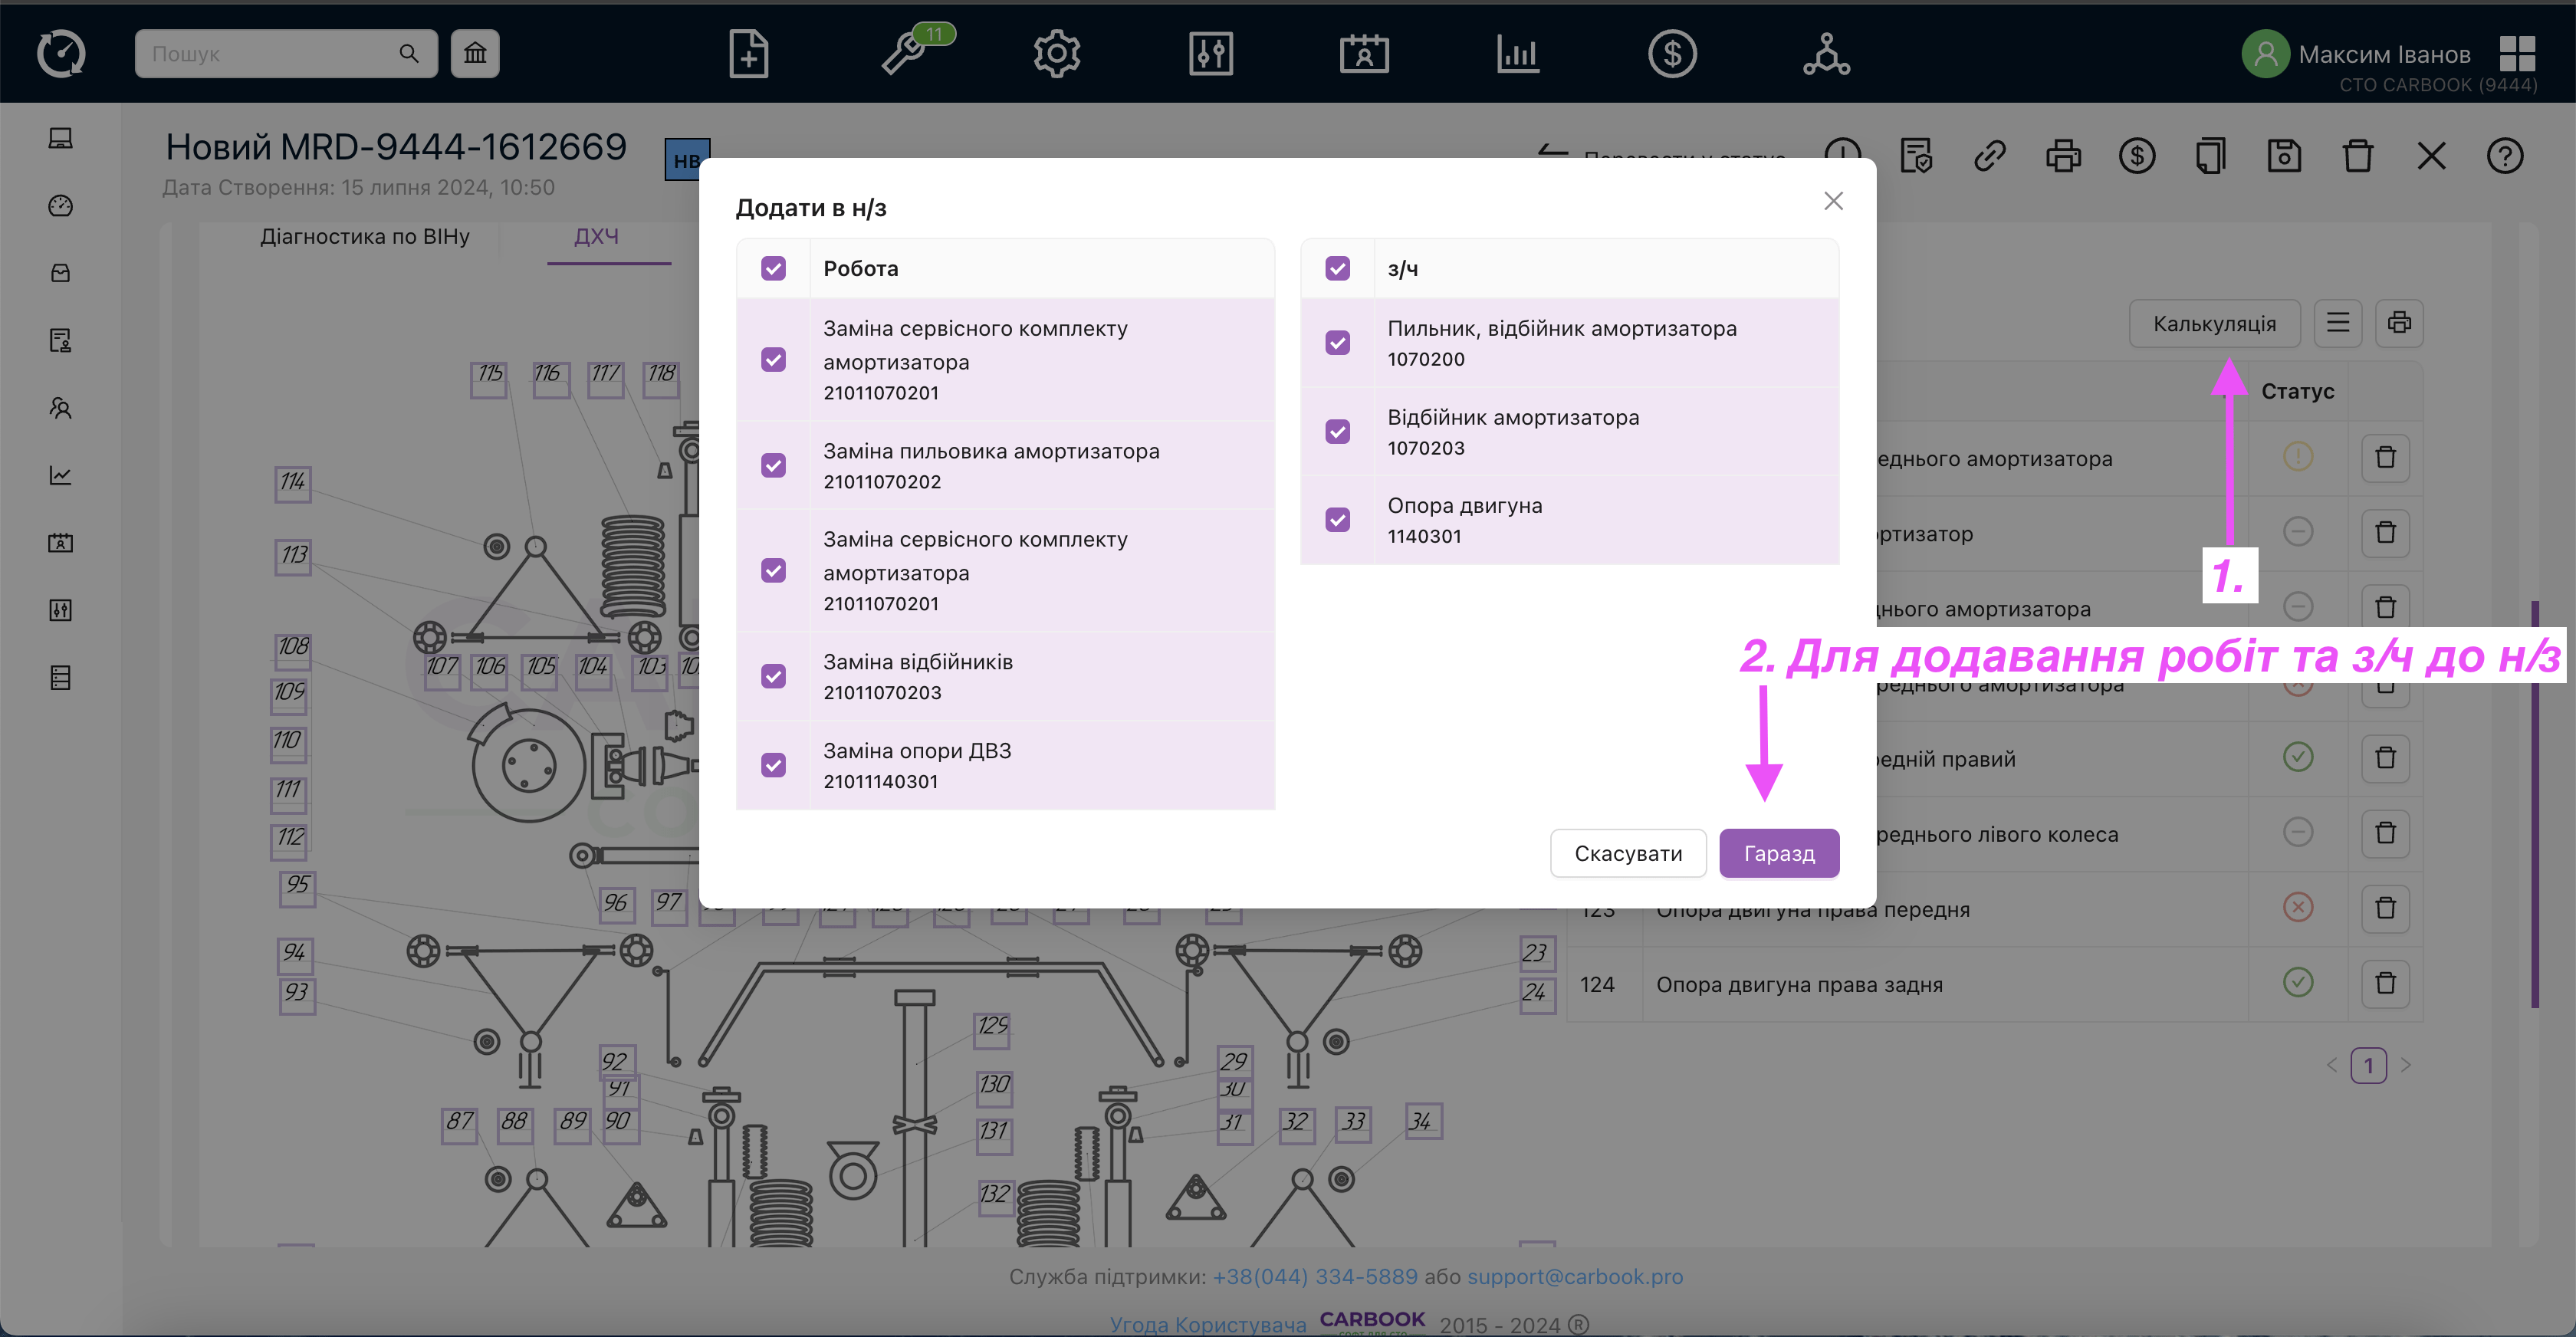Open the apps grid menu at top right
The width and height of the screenshot is (2576, 1337).
coord(2517,53)
